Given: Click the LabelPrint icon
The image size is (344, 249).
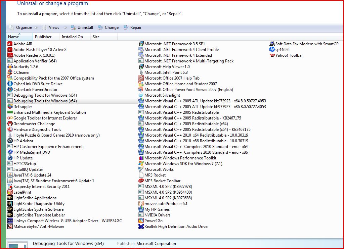Looking at the screenshot, I should tap(10, 192).
